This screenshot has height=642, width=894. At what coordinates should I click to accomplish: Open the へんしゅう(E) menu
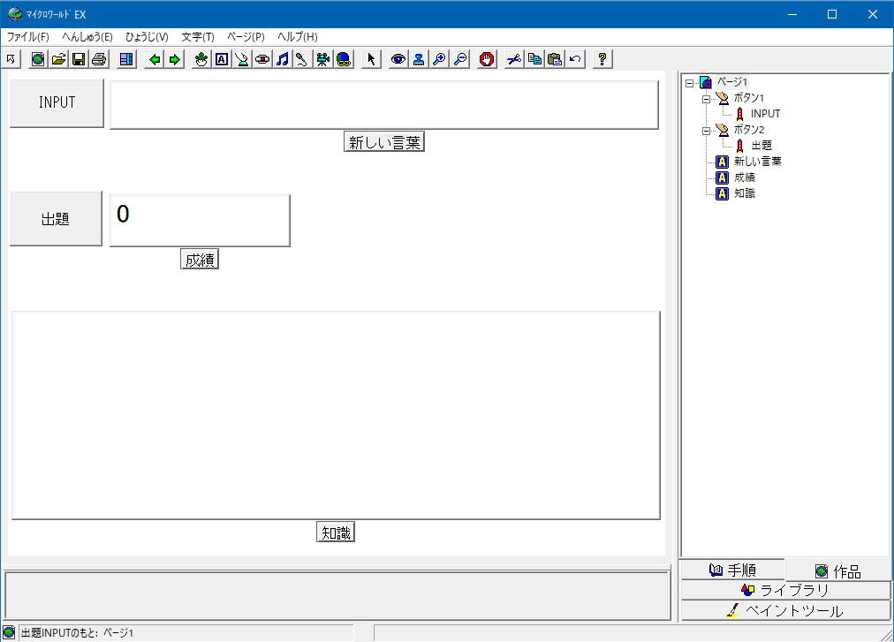[x=87, y=37]
